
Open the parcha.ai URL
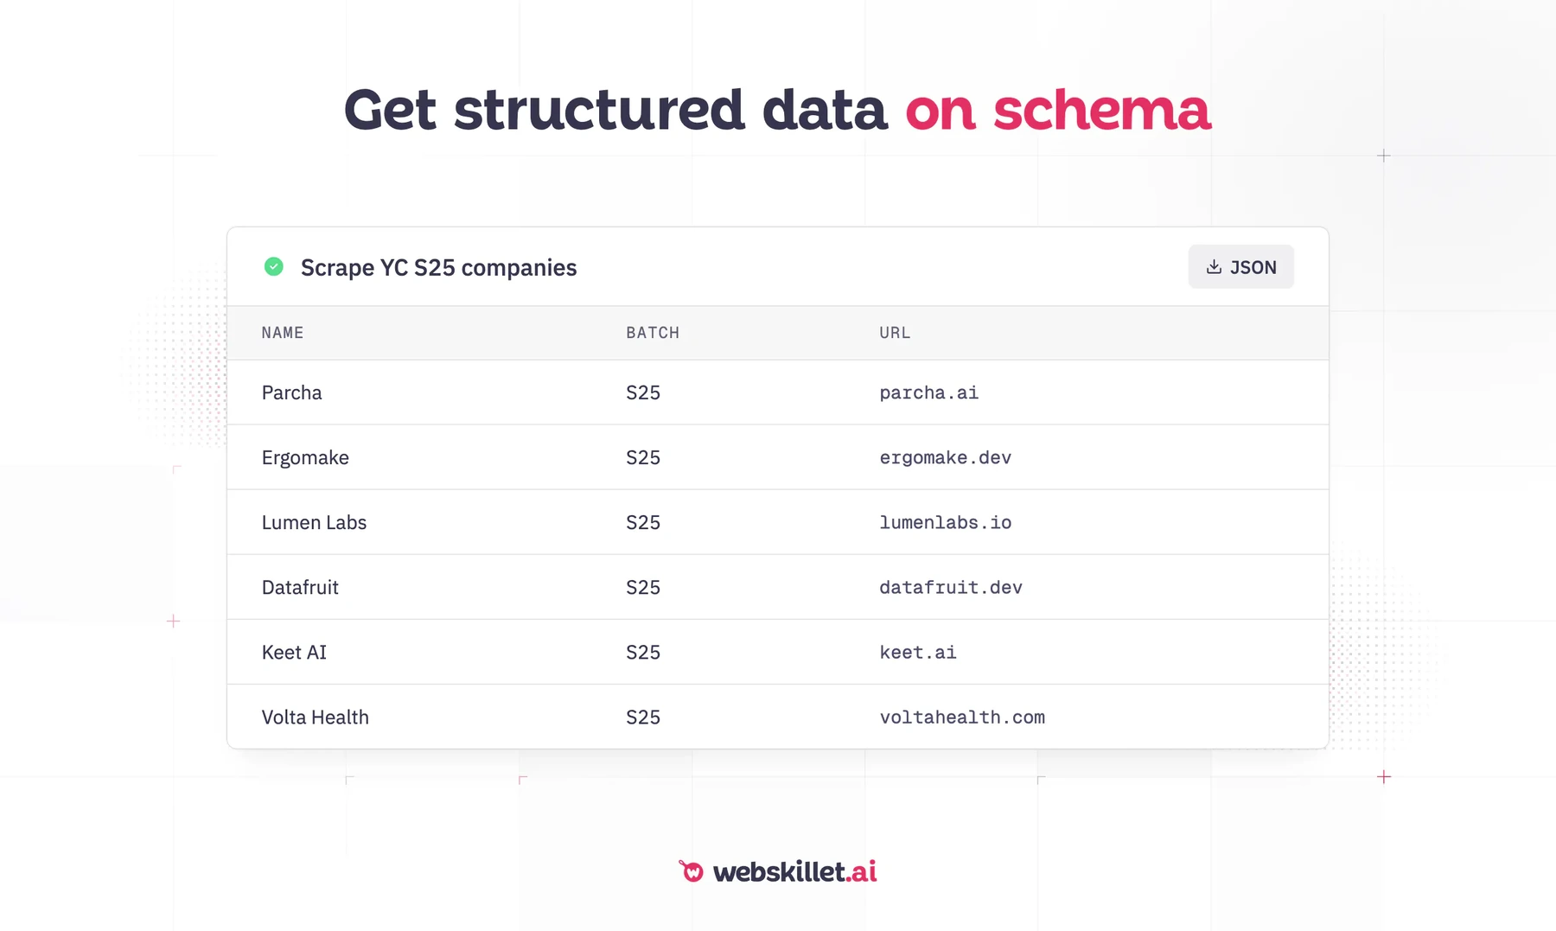pos(929,392)
